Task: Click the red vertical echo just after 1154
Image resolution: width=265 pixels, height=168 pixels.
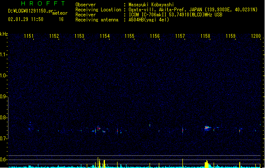Action: 117,131
